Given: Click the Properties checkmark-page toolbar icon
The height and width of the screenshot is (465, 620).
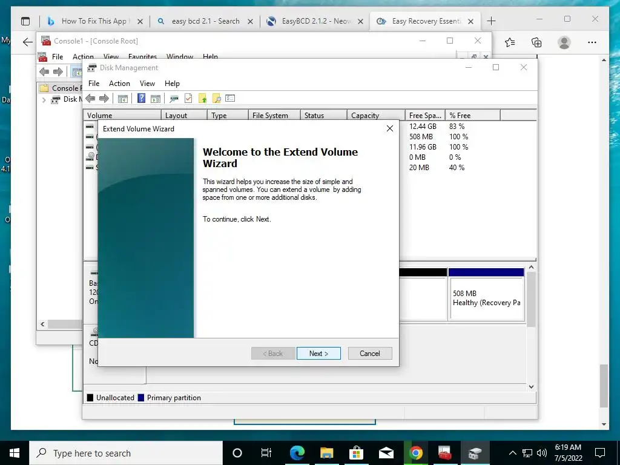Looking at the screenshot, I should pyautogui.click(x=188, y=98).
